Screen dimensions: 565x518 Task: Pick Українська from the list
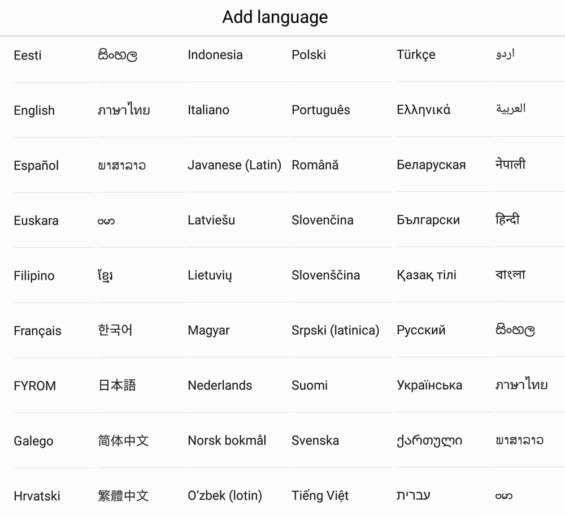coord(429,385)
